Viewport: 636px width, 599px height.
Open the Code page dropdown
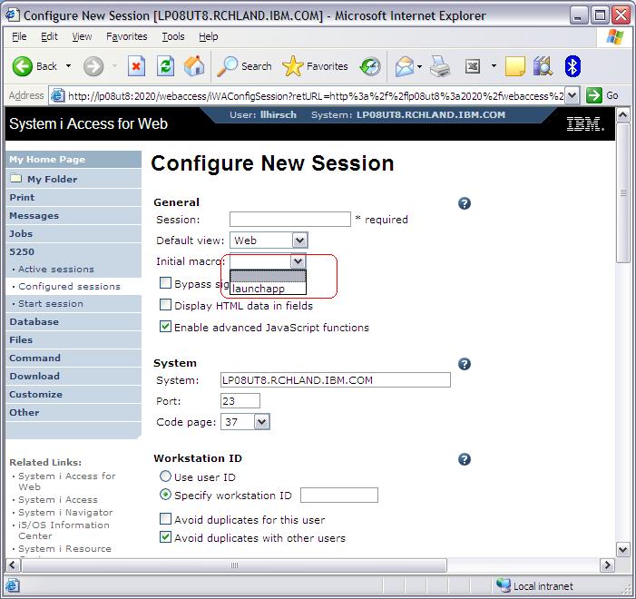(261, 422)
